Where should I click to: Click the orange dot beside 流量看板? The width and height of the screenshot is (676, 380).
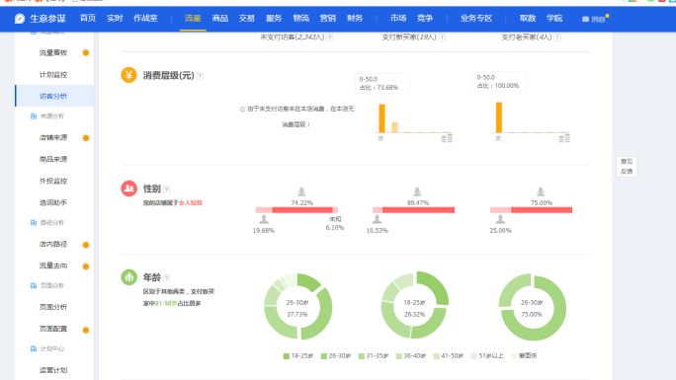click(x=86, y=53)
